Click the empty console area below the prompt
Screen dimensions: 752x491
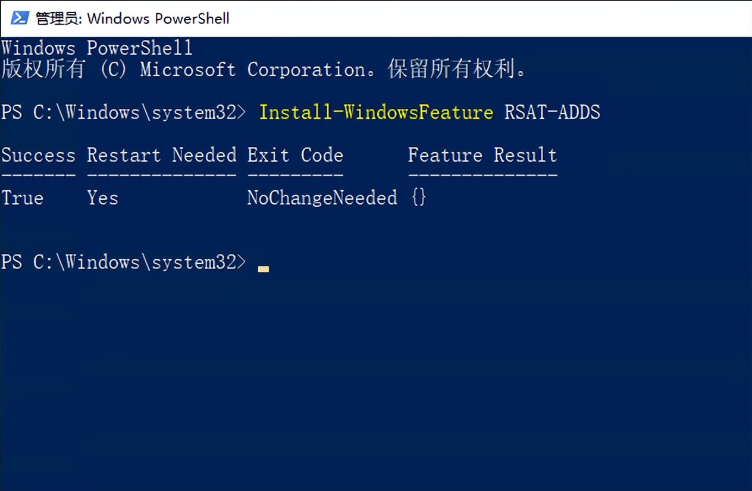pos(376,374)
